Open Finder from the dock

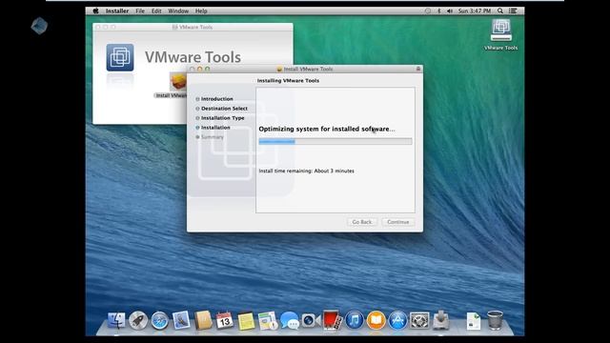tap(116, 321)
